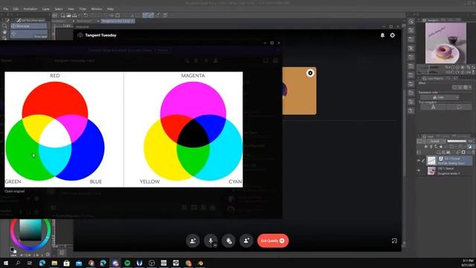
Task: Switch to the active Doughnut render canvas tab
Action: (x=118, y=21)
